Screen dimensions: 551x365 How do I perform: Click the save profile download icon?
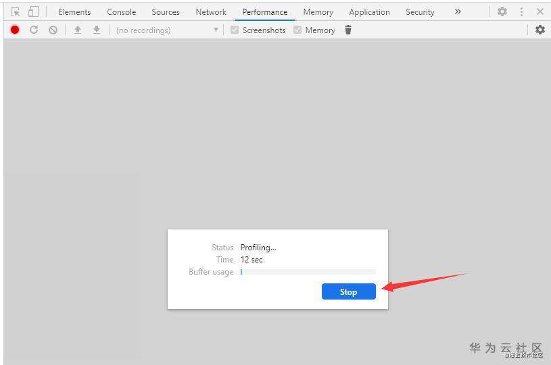click(96, 30)
